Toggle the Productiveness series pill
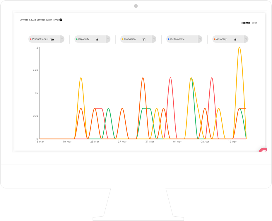Viewport: 272px width, 221px height. [x=46, y=39]
